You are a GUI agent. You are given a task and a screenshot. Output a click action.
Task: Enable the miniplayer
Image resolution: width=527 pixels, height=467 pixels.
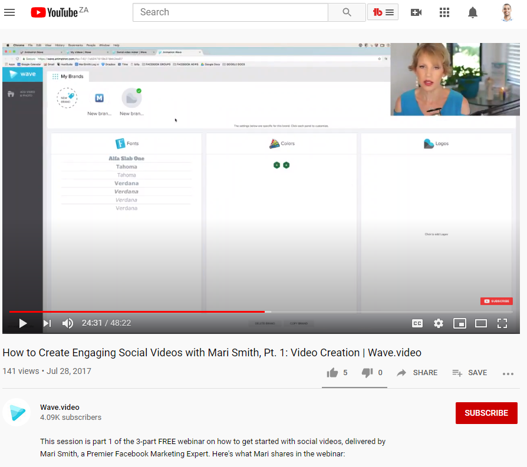[459, 323]
